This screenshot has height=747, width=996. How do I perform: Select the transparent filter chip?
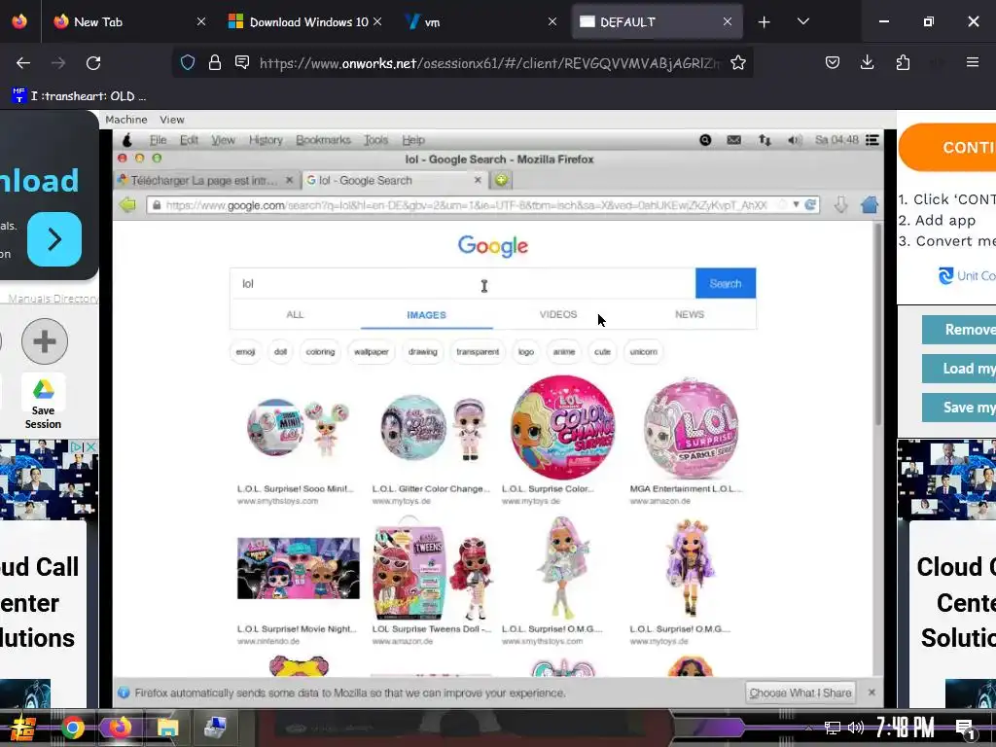(x=478, y=351)
